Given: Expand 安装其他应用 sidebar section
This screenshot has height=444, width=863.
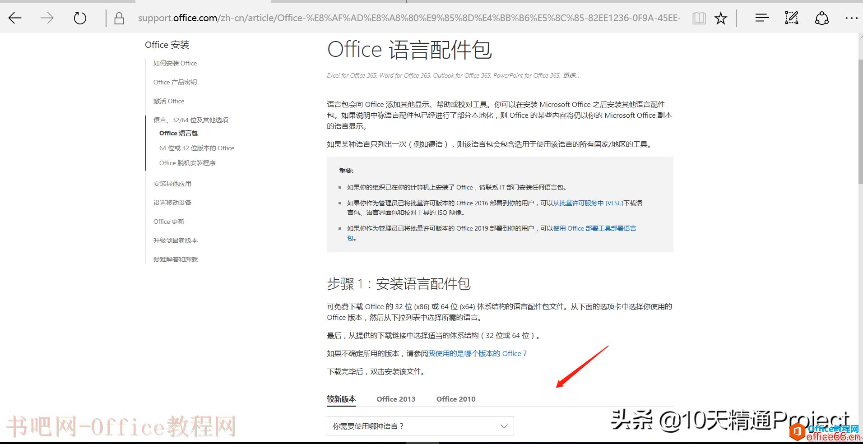Looking at the screenshot, I should point(172,184).
